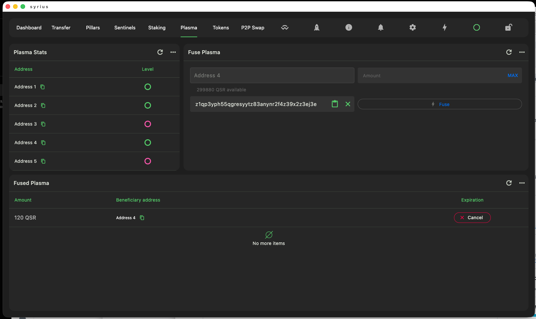Open the Dashboard tab
Image resolution: width=536 pixels, height=319 pixels.
[29, 28]
